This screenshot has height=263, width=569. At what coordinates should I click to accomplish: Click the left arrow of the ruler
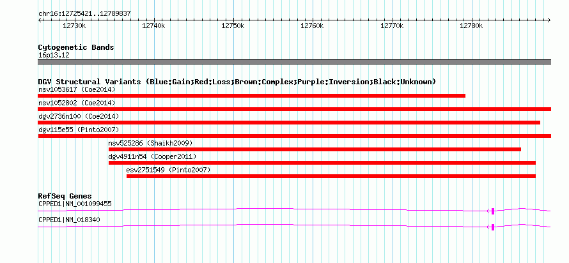pyautogui.click(x=40, y=20)
